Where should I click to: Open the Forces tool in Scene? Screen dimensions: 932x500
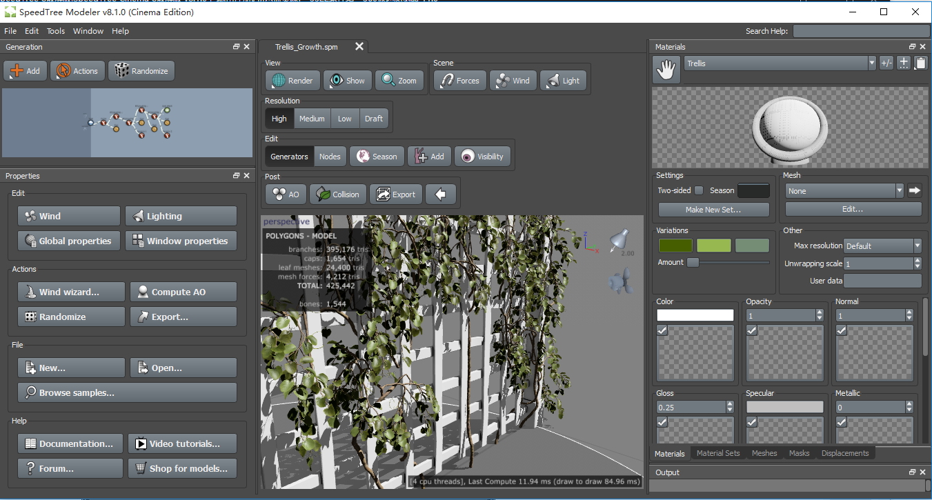point(459,81)
